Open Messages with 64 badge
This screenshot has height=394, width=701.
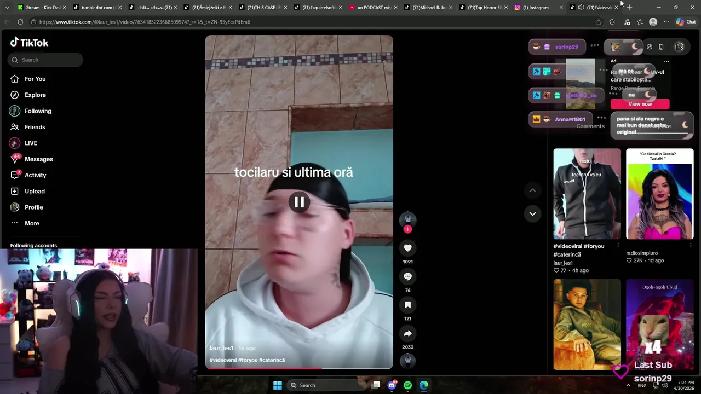tap(31, 159)
